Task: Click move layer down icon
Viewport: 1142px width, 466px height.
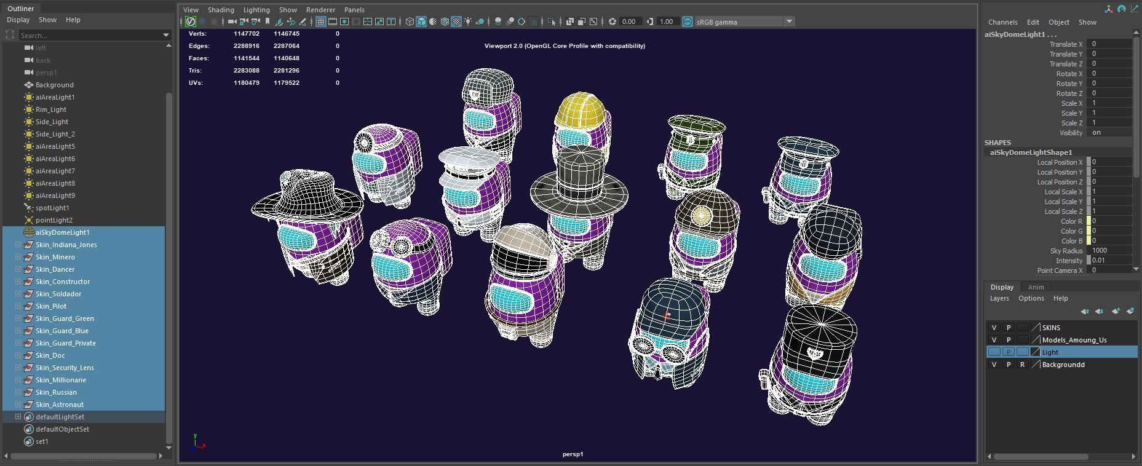Action: point(1099,311)
